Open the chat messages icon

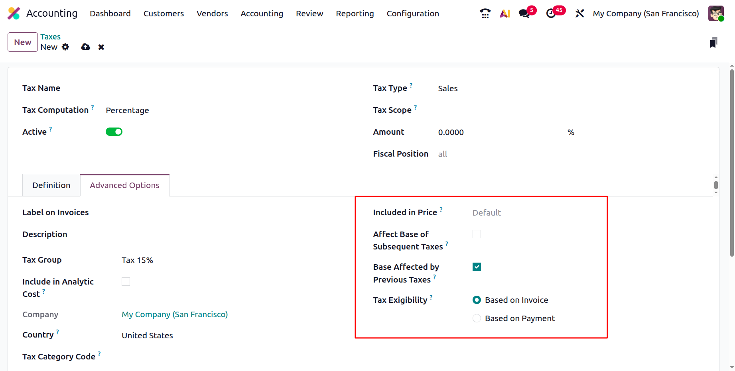pos(524,14)
